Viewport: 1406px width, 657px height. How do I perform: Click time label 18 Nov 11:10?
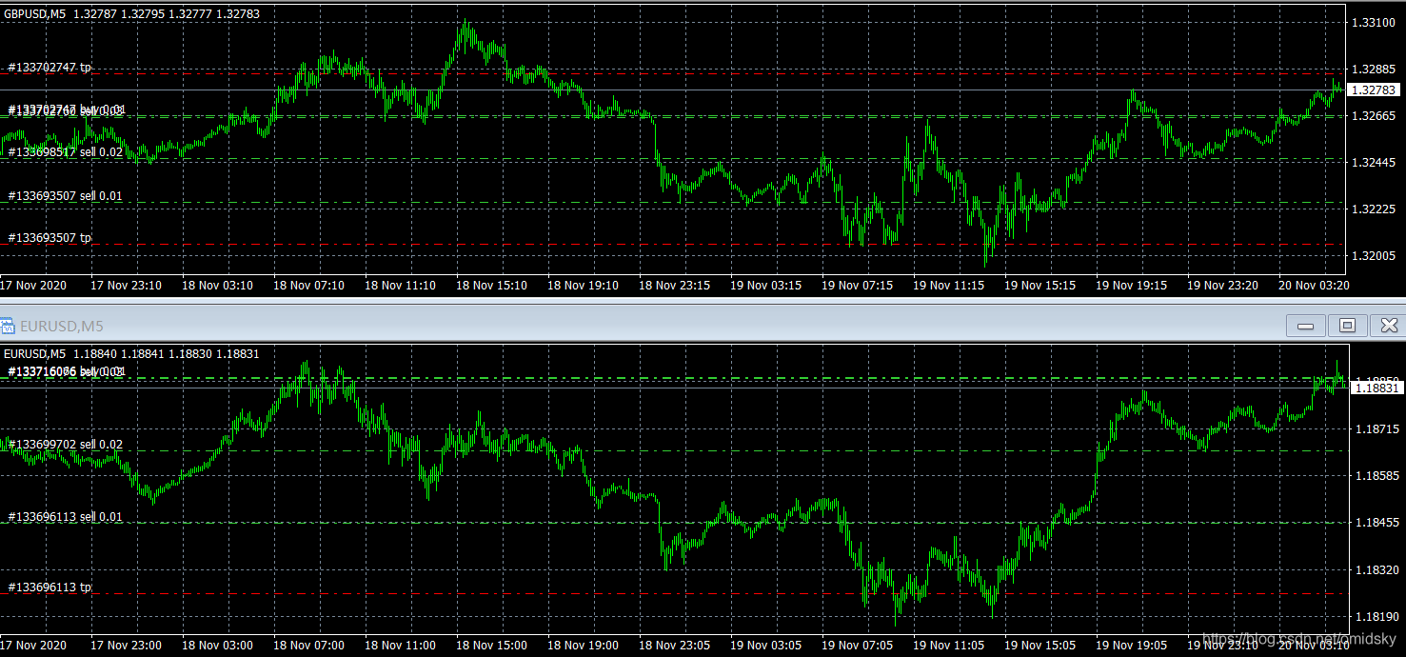(400, 285)
